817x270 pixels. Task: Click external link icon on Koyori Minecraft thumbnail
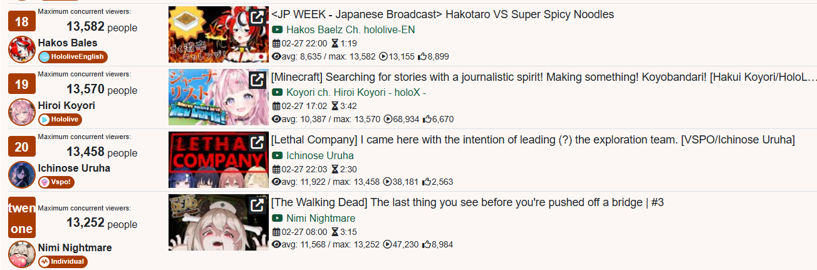[257, 80]
